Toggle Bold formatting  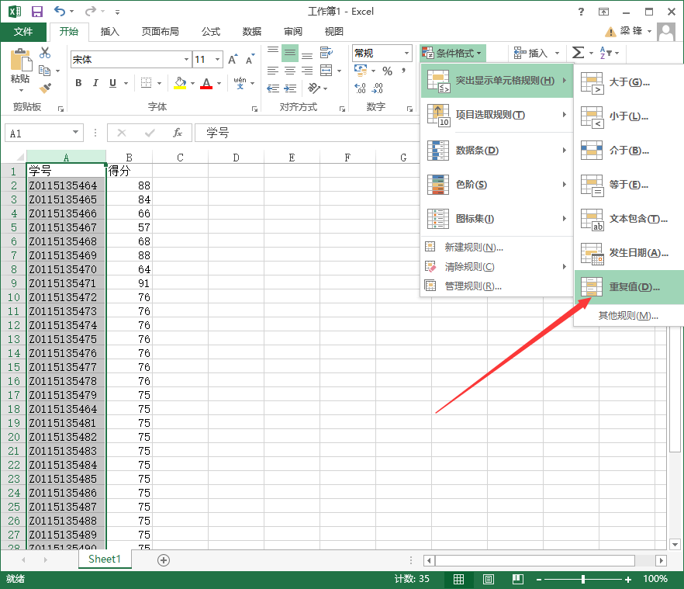click(x=78, y=83)
